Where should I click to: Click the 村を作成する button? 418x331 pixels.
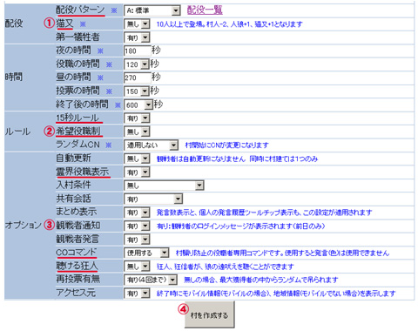pos(209,315)
